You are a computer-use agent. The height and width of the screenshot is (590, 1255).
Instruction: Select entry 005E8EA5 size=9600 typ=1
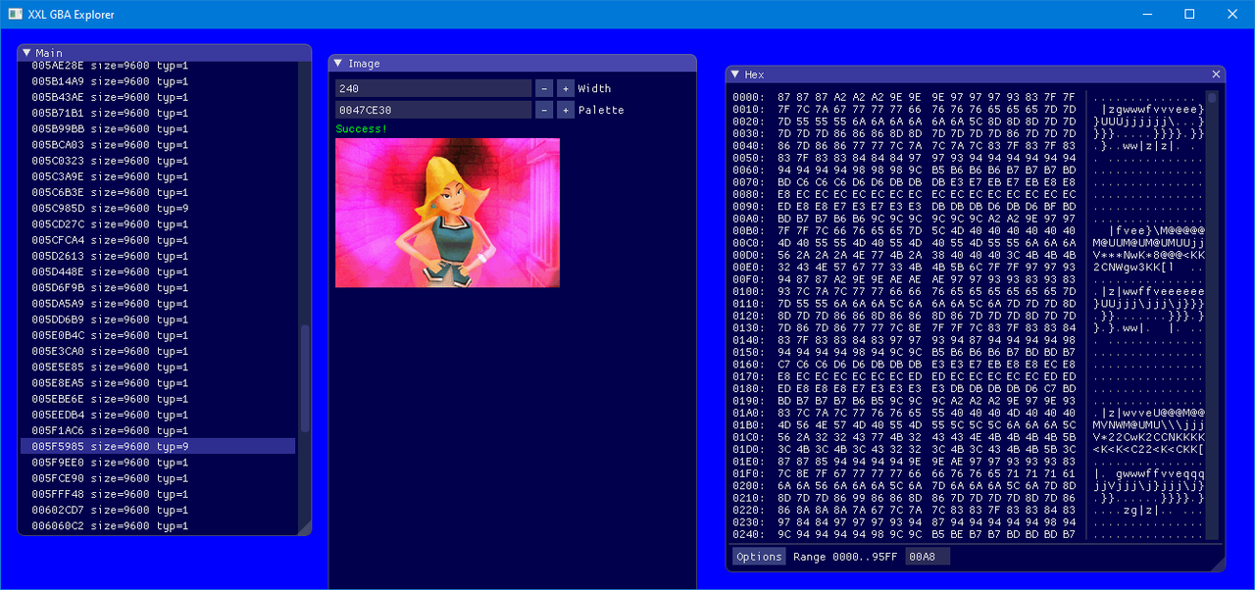click(158, 382)
